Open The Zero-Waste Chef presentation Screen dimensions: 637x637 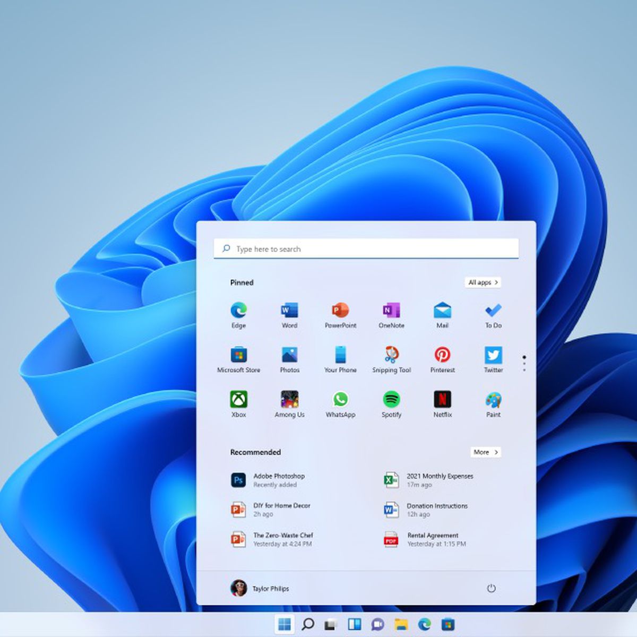272,539
